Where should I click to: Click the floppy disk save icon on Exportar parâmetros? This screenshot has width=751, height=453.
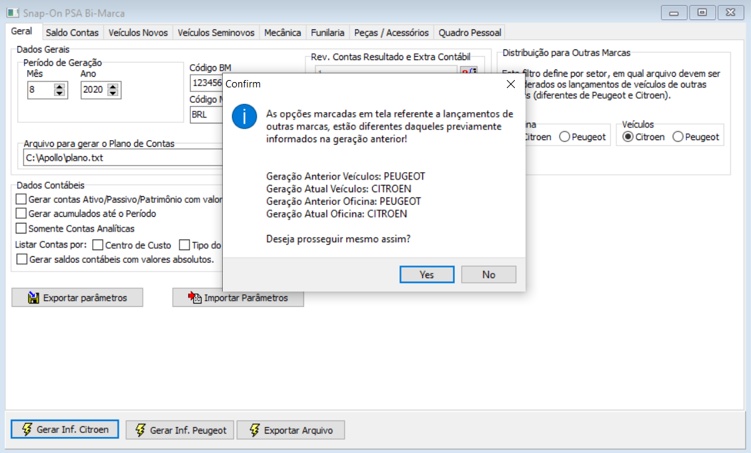[x=33, y=298]
